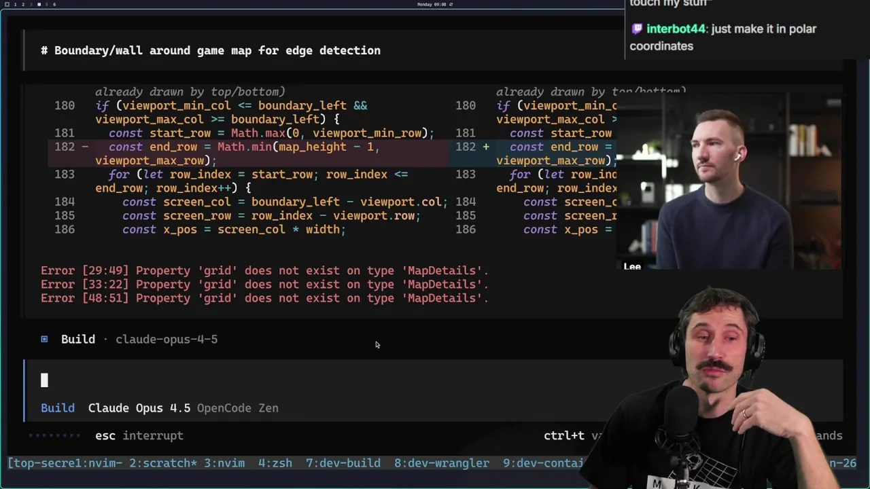Click the added line plus marker at 182
Viewport: 870px width, 489px height.
486,147
